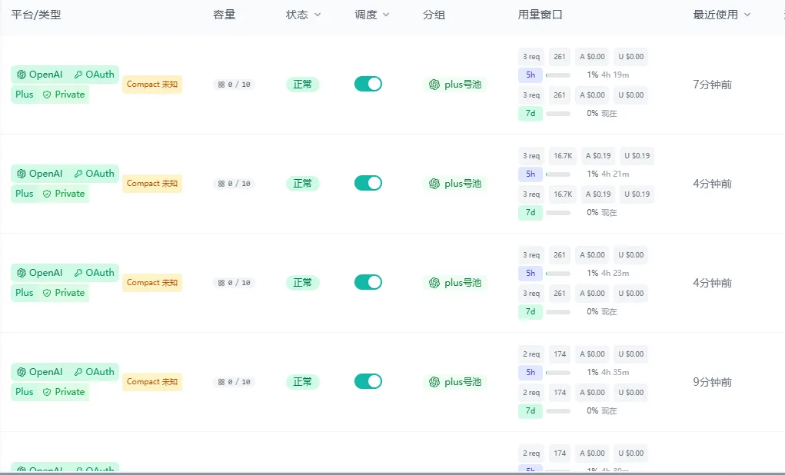Click OpenAI logo icon in the 4h 23m row
The image size is (785, 475).
[21, 273]
